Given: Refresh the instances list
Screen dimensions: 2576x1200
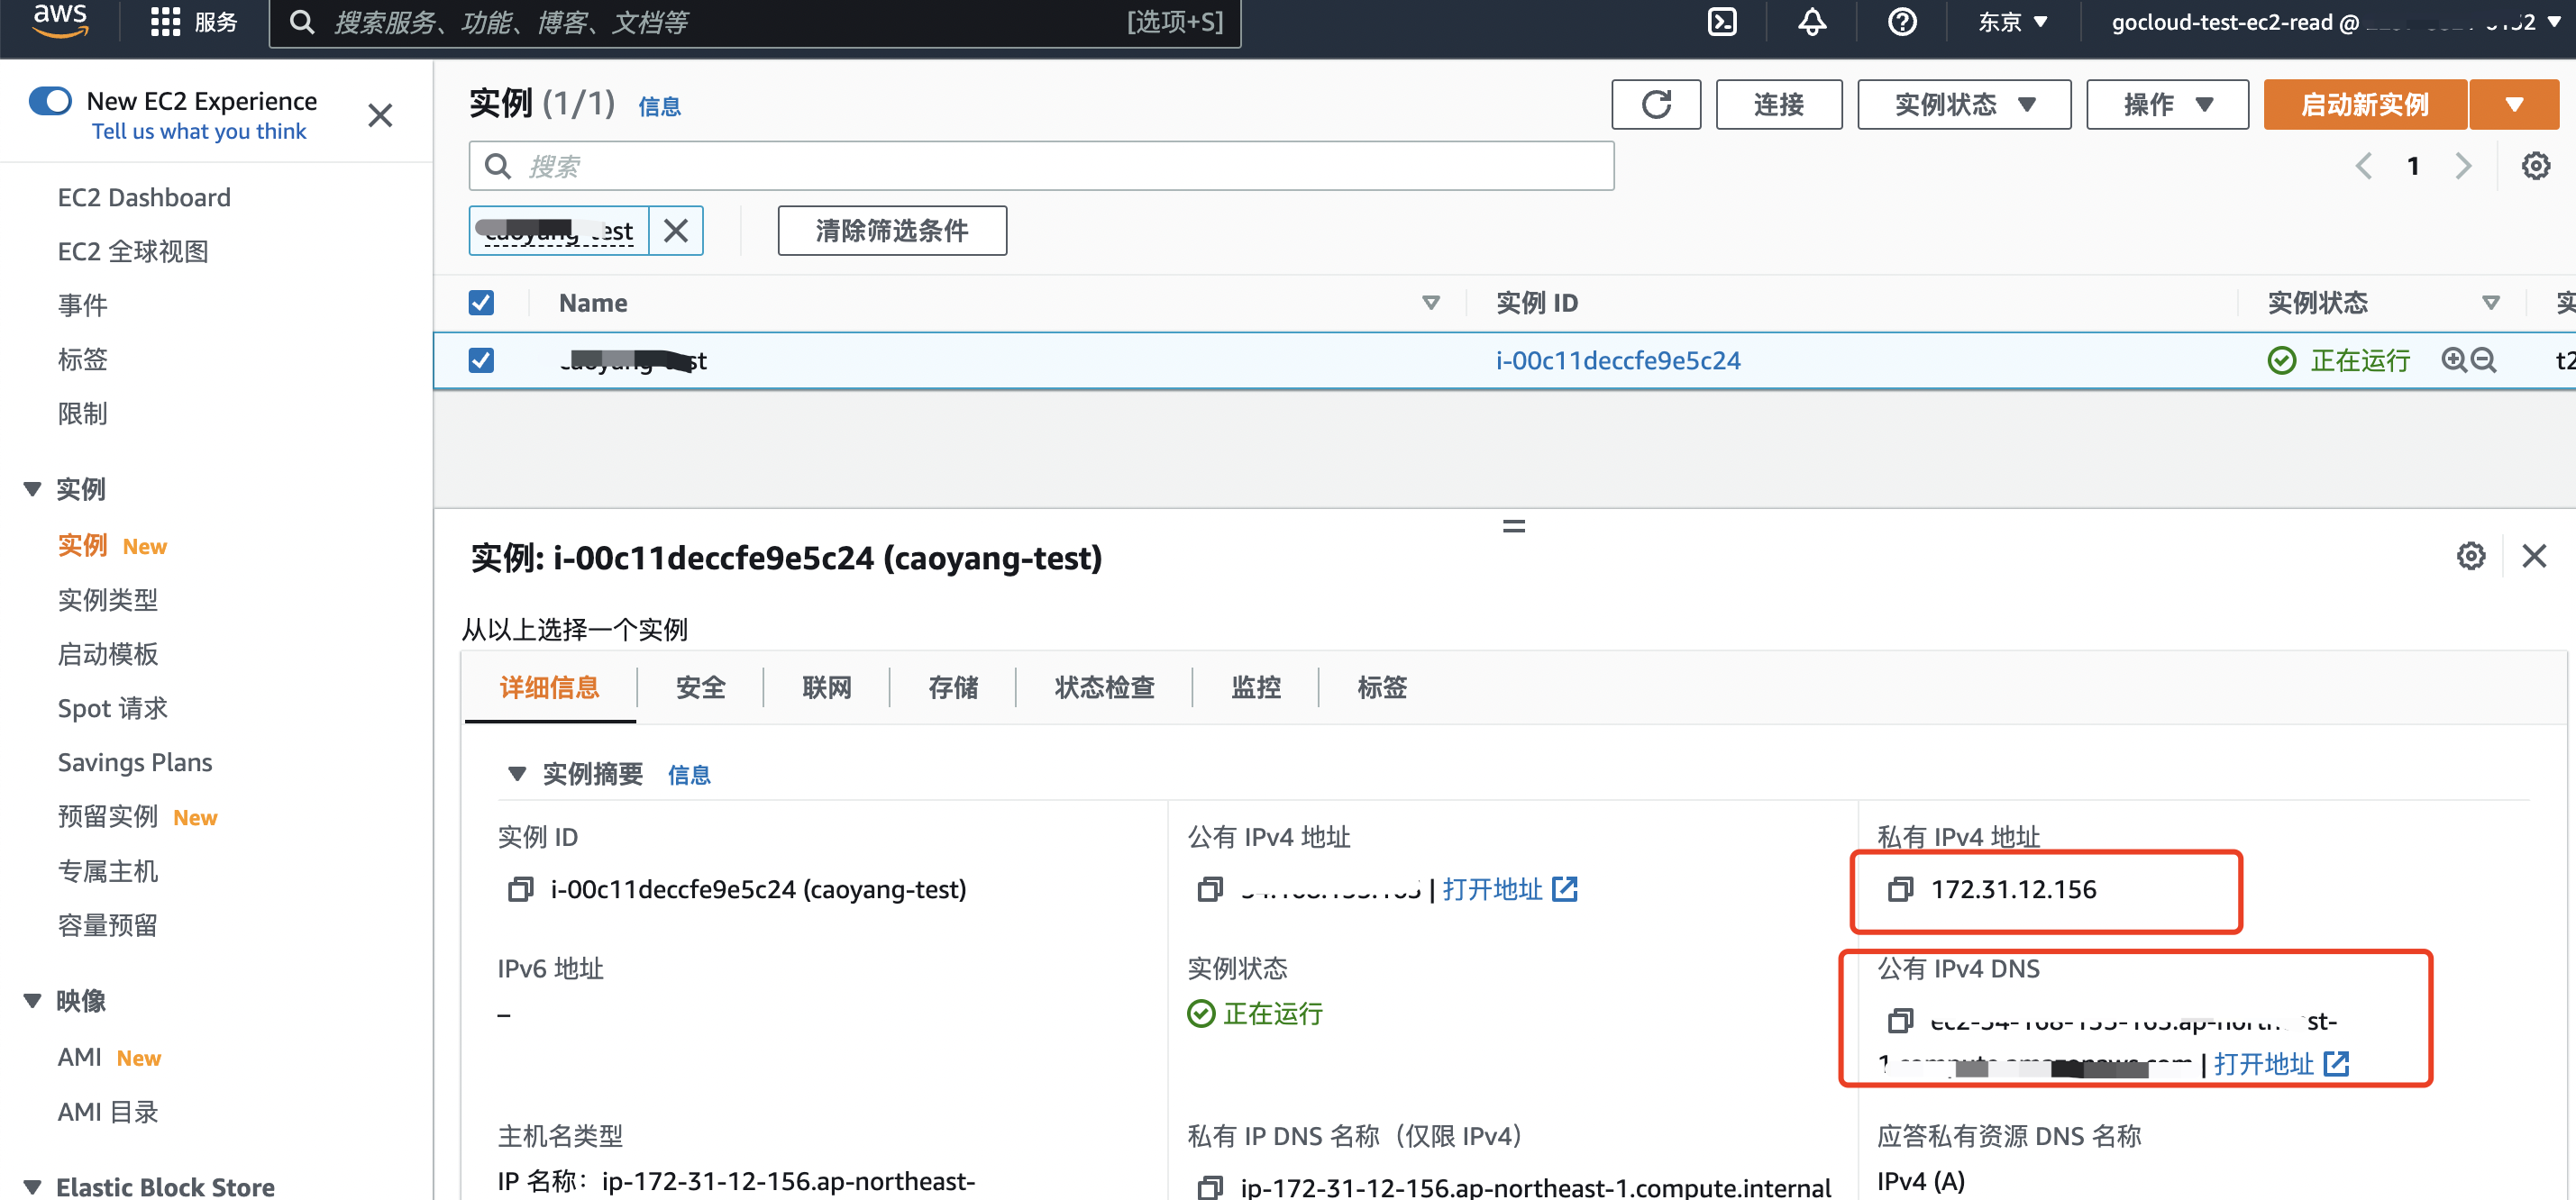Looking at the screenshot, I should point(1656,105).
